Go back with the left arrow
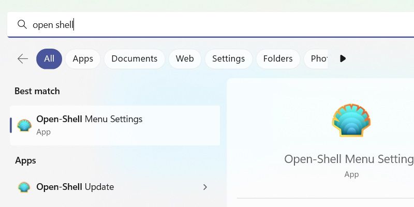 [x=23, y=58]
